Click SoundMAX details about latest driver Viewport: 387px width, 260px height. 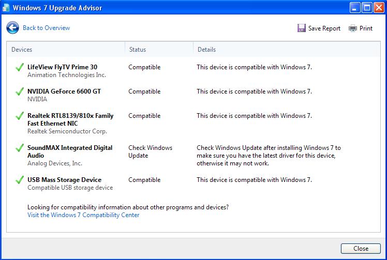coord(269,156)
